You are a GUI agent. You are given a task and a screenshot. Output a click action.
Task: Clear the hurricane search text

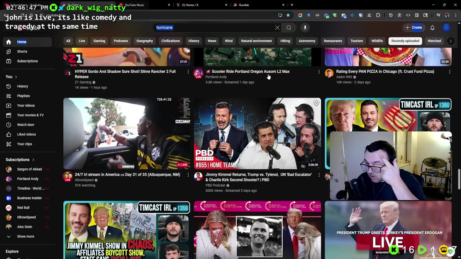coord(277,28)
